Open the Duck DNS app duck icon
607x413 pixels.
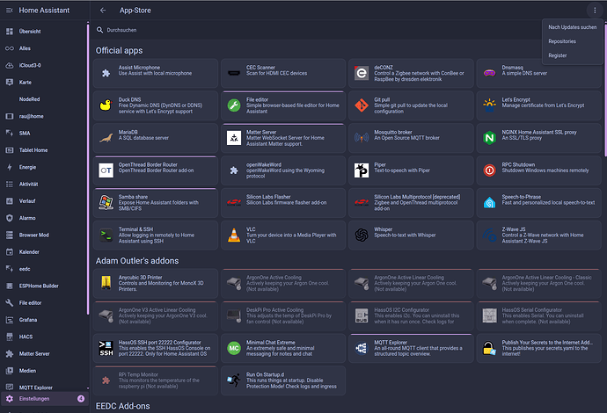[x=106, y=105]
